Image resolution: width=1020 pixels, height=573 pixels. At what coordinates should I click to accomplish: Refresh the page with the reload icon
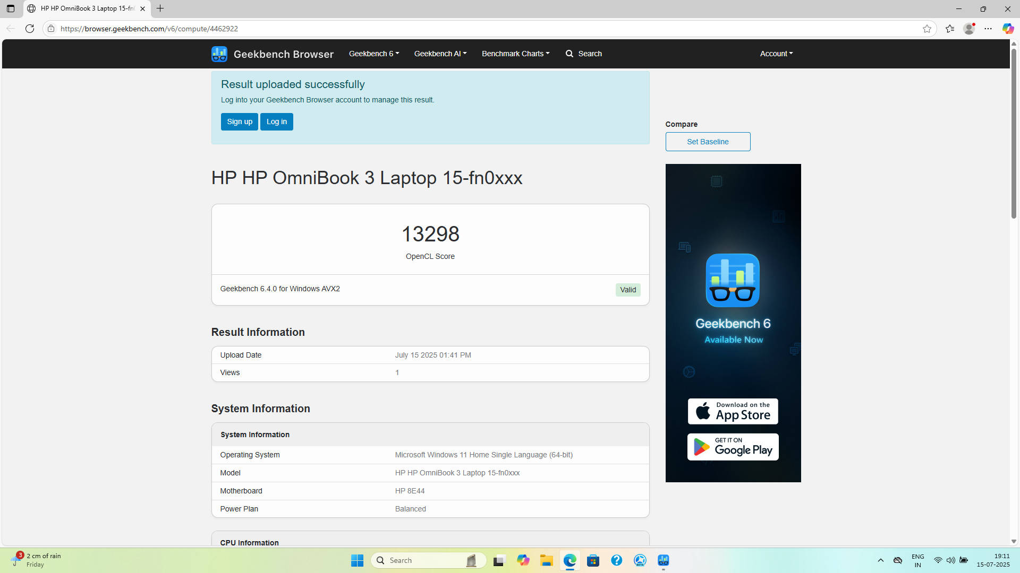[x=30, y=29]
